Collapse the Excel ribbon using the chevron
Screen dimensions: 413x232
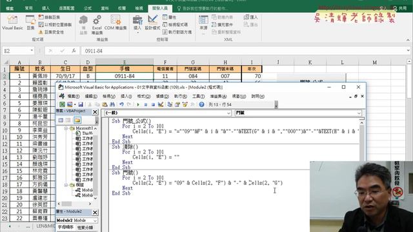click(408, 40)
